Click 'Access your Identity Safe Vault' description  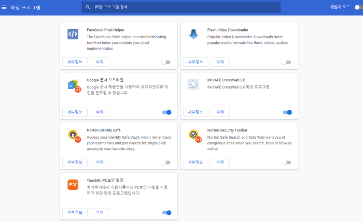click(x=129, y=143)
